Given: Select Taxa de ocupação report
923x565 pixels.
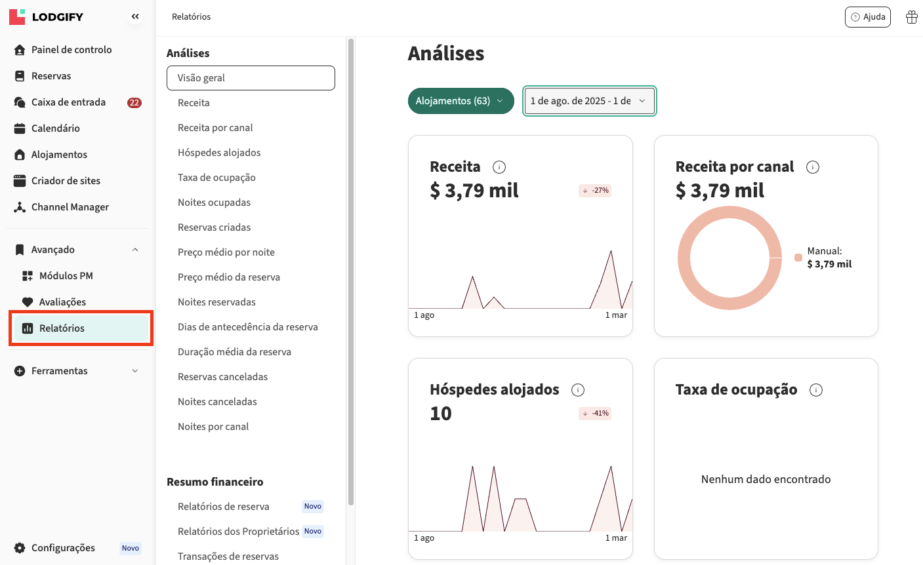Looking at the screenshot, I should (x=216, y=178).
